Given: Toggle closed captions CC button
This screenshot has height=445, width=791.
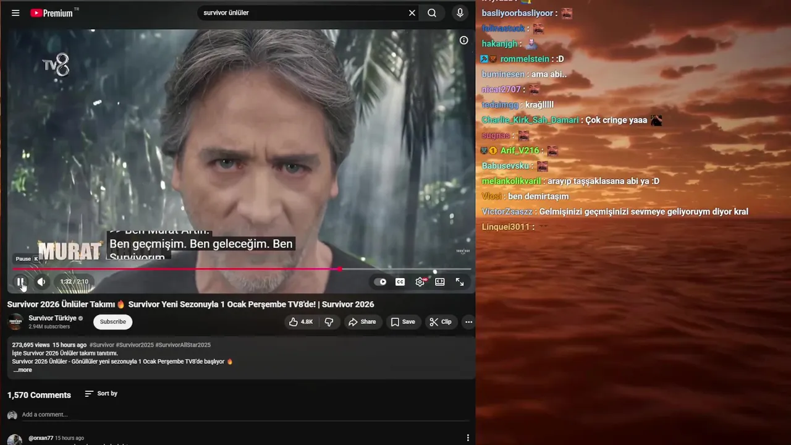Looking at the screenshot, I should (x=400, y=282).
